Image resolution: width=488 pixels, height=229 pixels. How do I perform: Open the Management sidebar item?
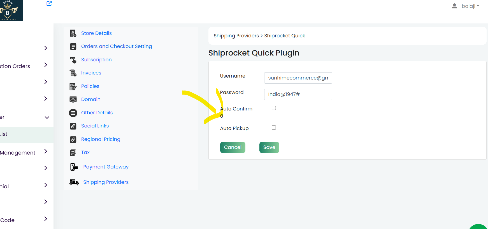(x=18, y=153)
